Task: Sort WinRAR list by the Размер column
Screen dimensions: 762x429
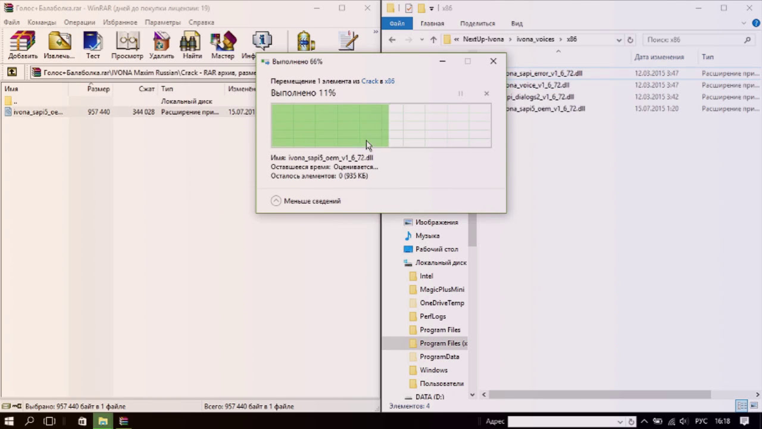Action: tap(92, 89)
